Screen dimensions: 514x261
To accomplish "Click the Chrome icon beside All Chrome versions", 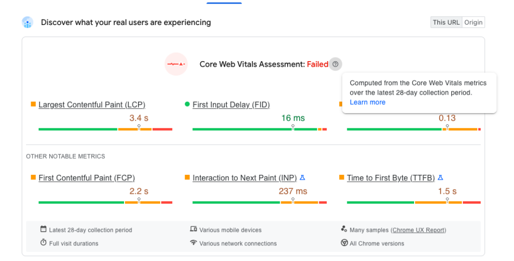I will (344, 243).
